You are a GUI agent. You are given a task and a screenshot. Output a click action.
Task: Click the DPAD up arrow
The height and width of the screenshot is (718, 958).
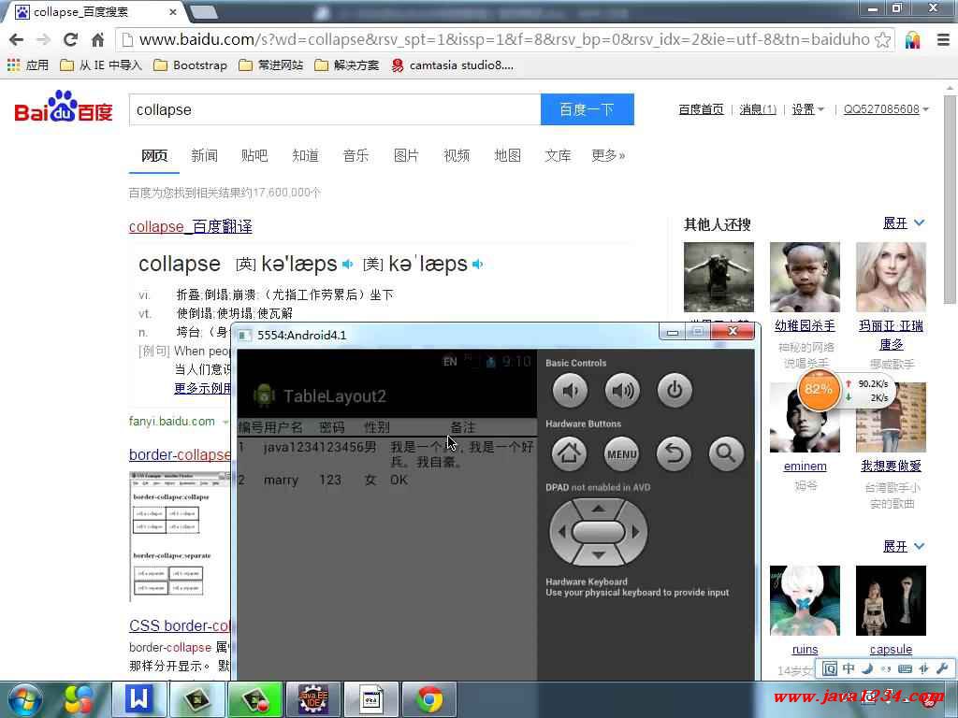pyautogui.click(x=598, y=509)
